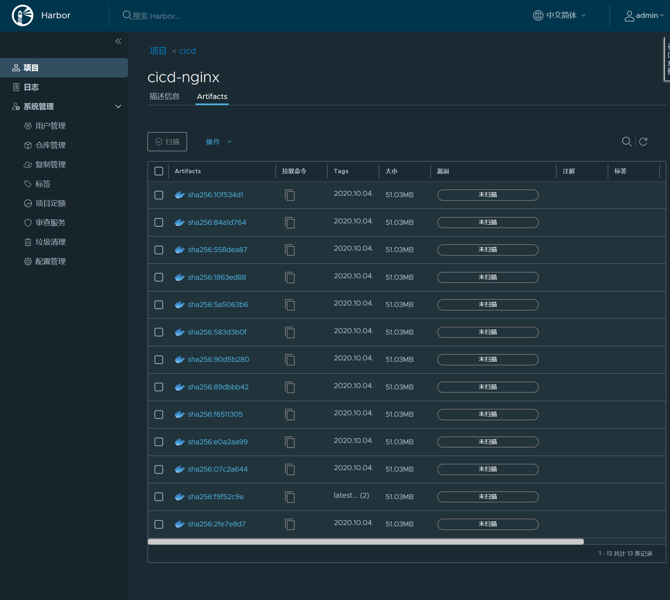
Task: Click the horizontal scrollbar under the table
Action: [366, 542]
